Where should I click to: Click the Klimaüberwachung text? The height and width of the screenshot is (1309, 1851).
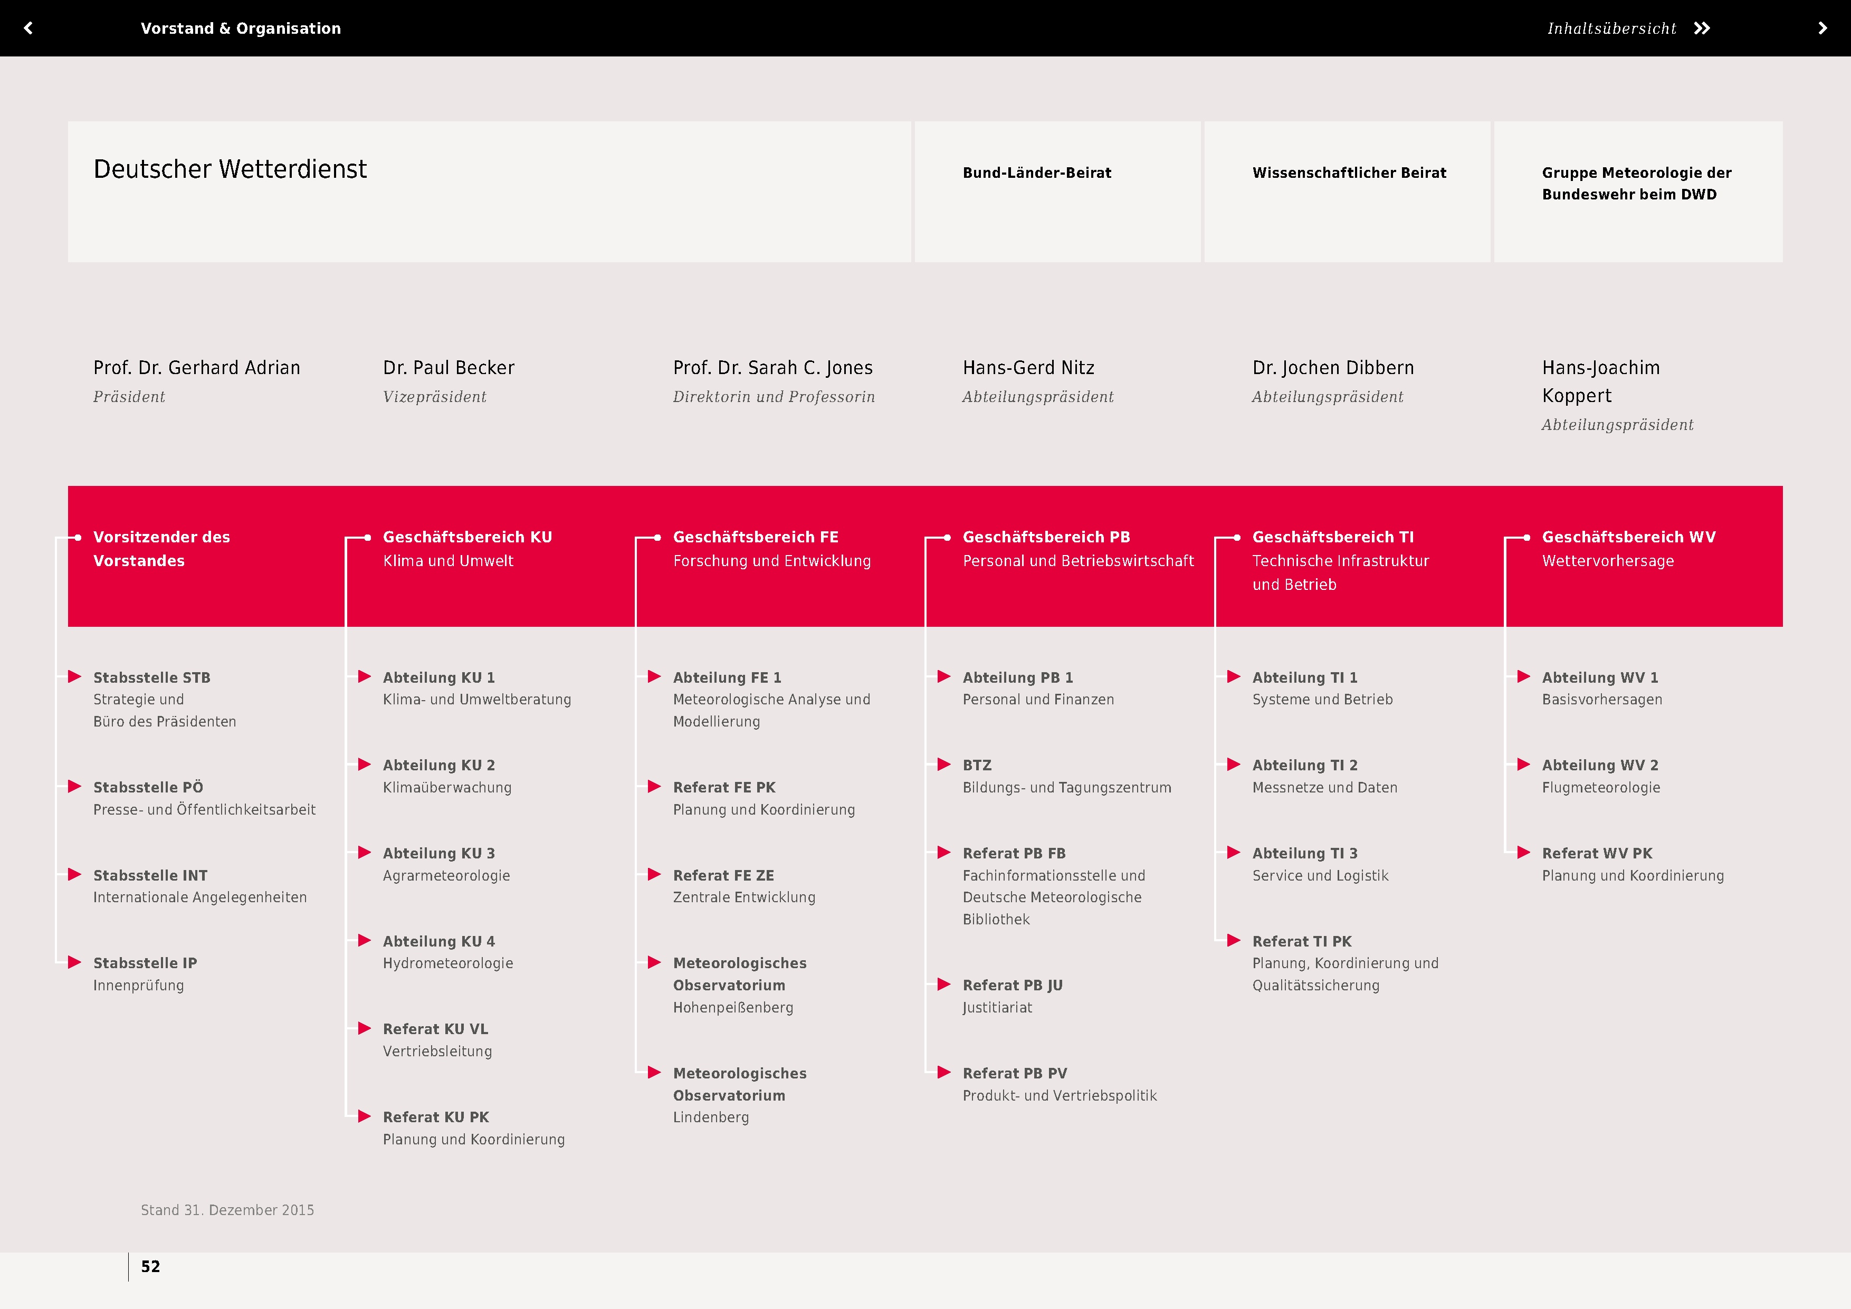click(446, 788)
